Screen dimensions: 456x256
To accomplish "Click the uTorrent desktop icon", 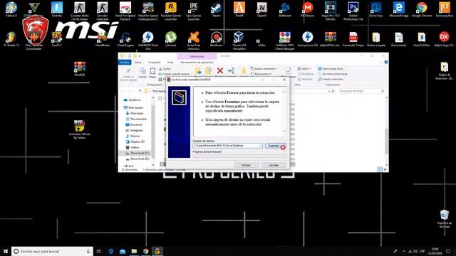I will [171, 39].
